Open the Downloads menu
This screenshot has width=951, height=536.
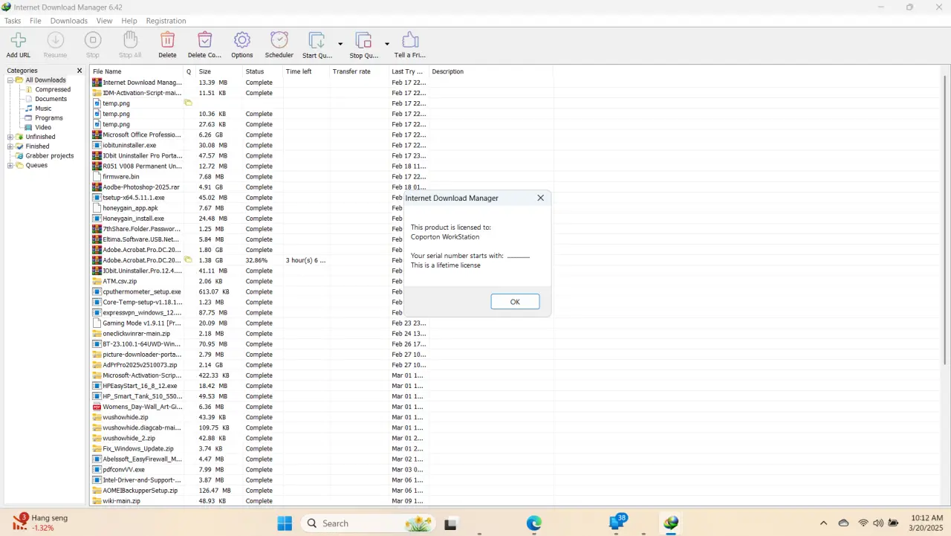pos(69,21)
